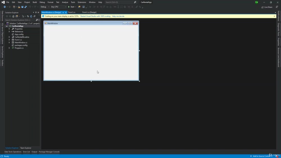The height and width of the screenshot is (158, 281).
Task: Click the Live Share button
Action: click(x=267, y=7)
